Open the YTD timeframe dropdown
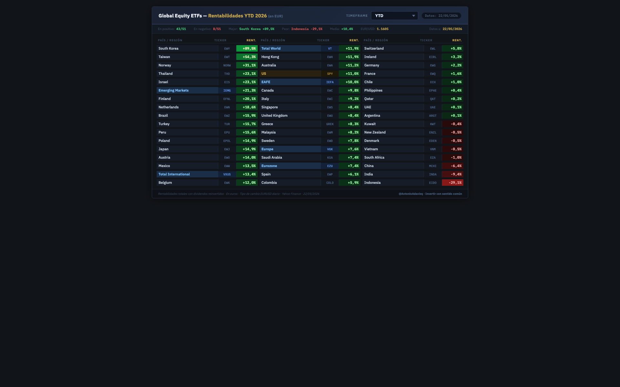Screen dimensions: 620x387 [x=394, y=16]
